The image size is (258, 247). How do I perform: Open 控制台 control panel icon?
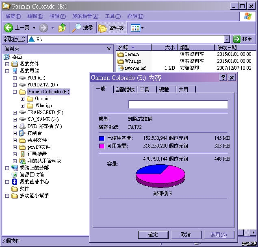[x=22, y=133]
